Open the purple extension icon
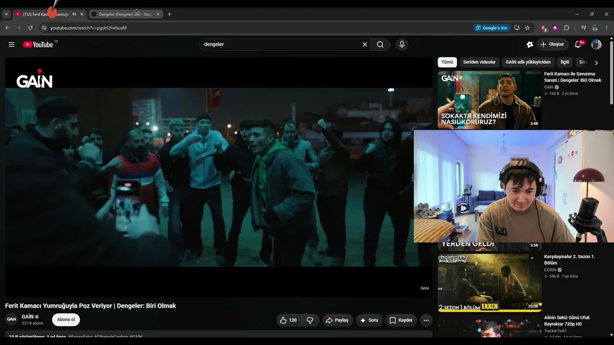 tap(555, 28)
